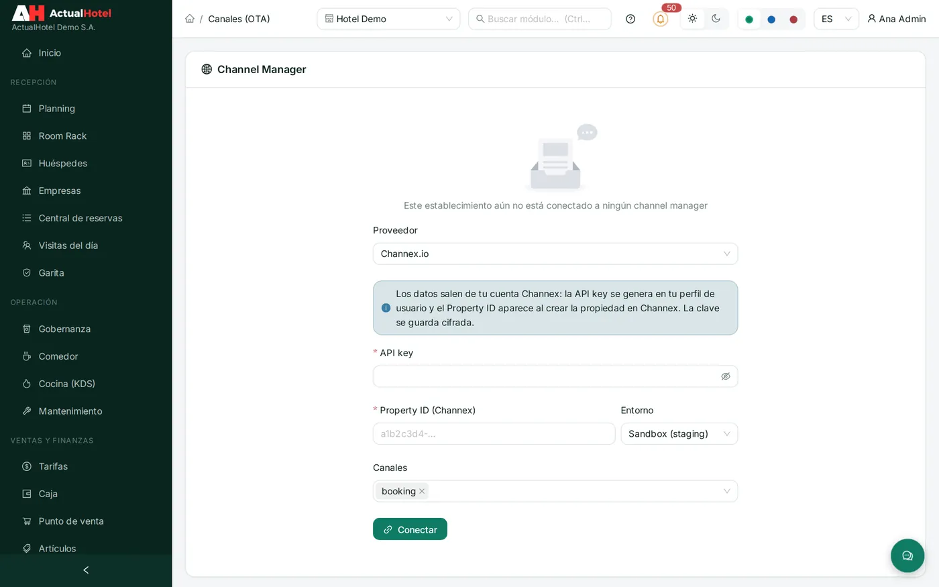Click the Artículos tag icon

(x=27, y=549)
